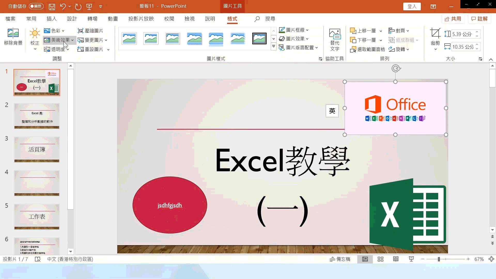Screen dimensions: 496x279
Task: Open Rotate (旋轉) dropdown
Action: 399,49
